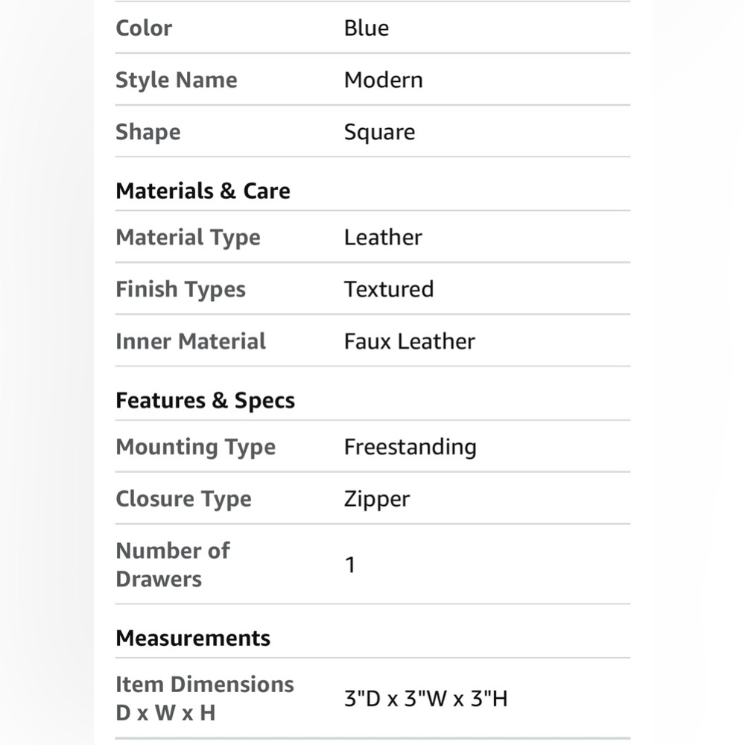
Task: Select the Blue color value
Action: (367, 28)
